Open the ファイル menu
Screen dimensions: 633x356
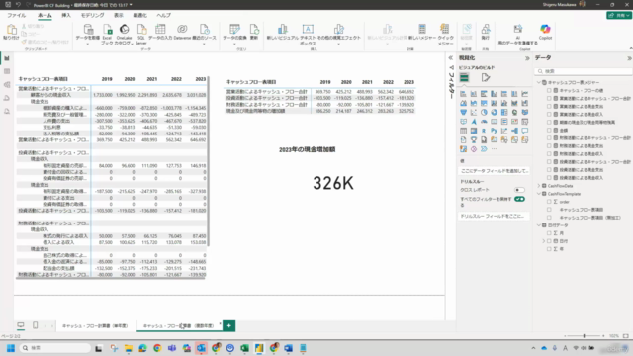point(17,15)
